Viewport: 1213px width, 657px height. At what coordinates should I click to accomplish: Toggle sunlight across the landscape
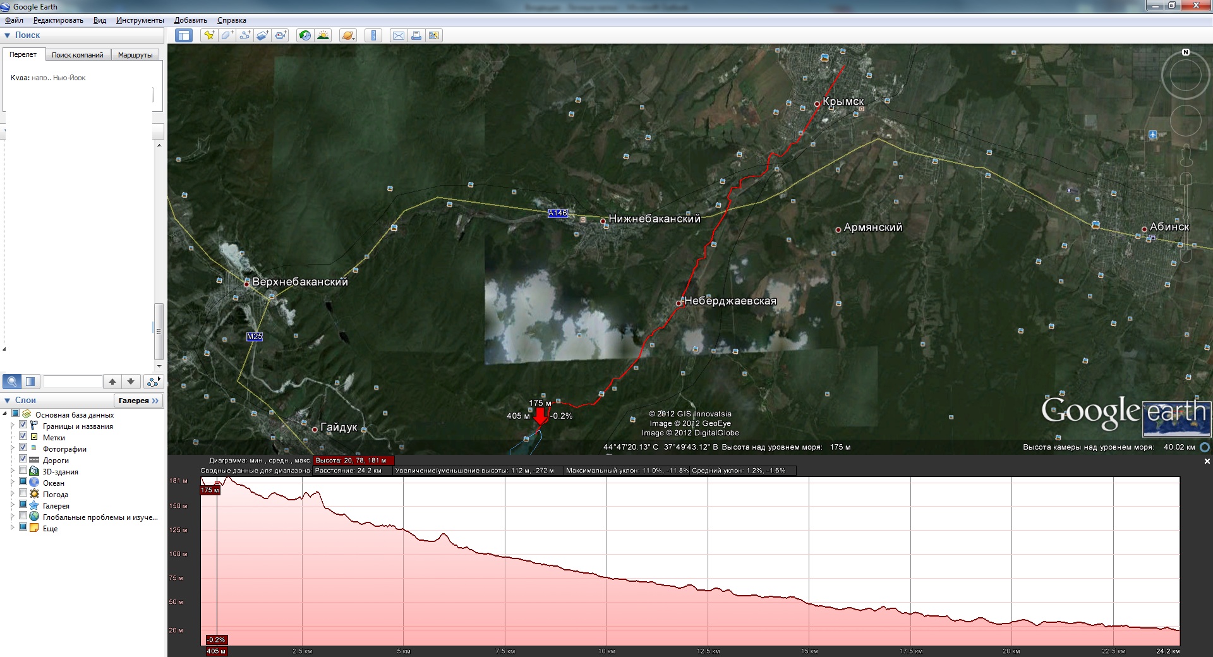click(323, 35)
